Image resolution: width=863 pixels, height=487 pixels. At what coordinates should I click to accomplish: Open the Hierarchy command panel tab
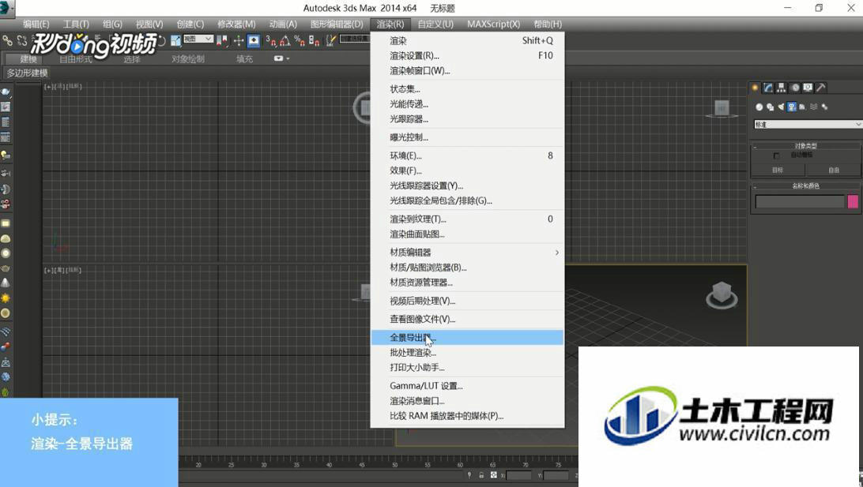782,88
